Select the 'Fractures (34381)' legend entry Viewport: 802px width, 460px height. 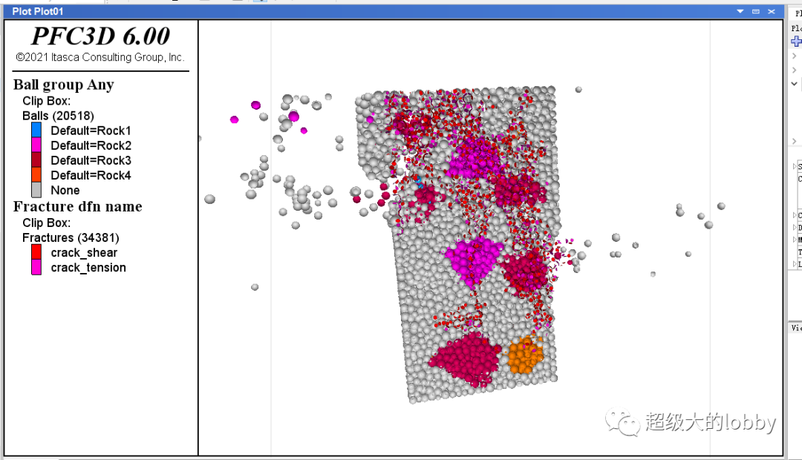click(x=71, y=237)
